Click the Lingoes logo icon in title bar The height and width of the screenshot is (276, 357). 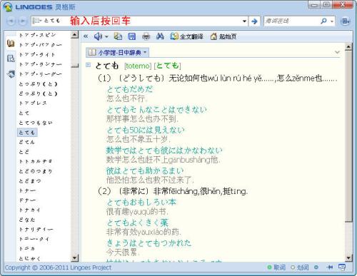point(8,7)
